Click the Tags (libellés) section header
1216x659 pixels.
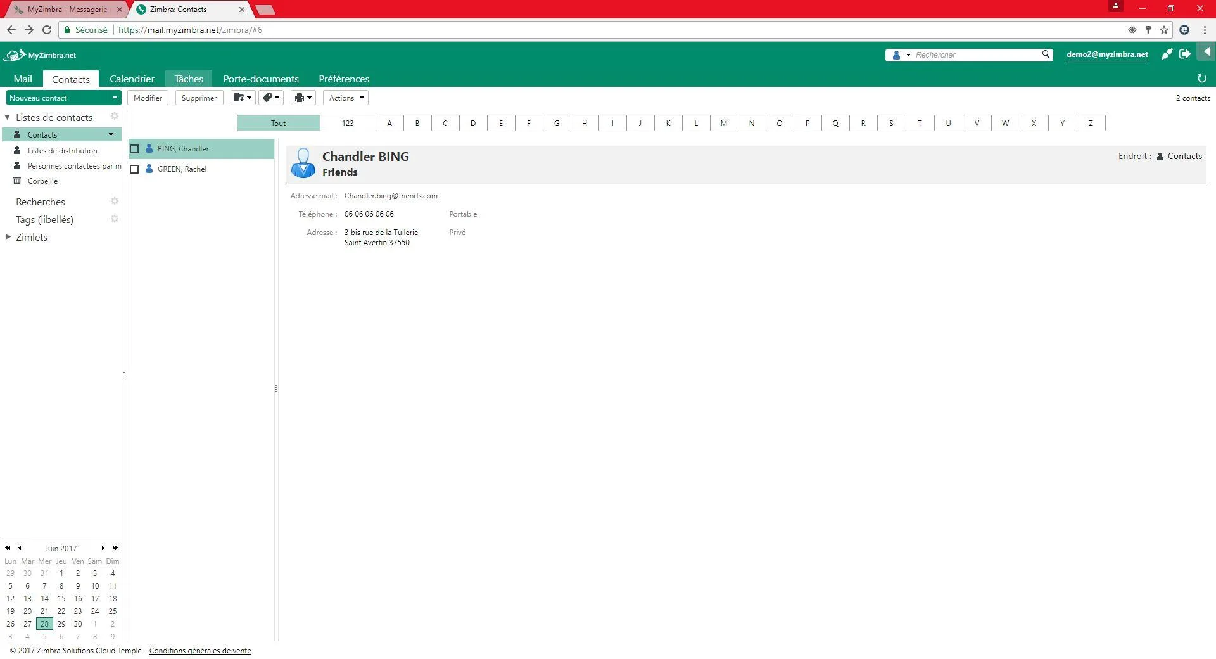[x=44, y=219]
